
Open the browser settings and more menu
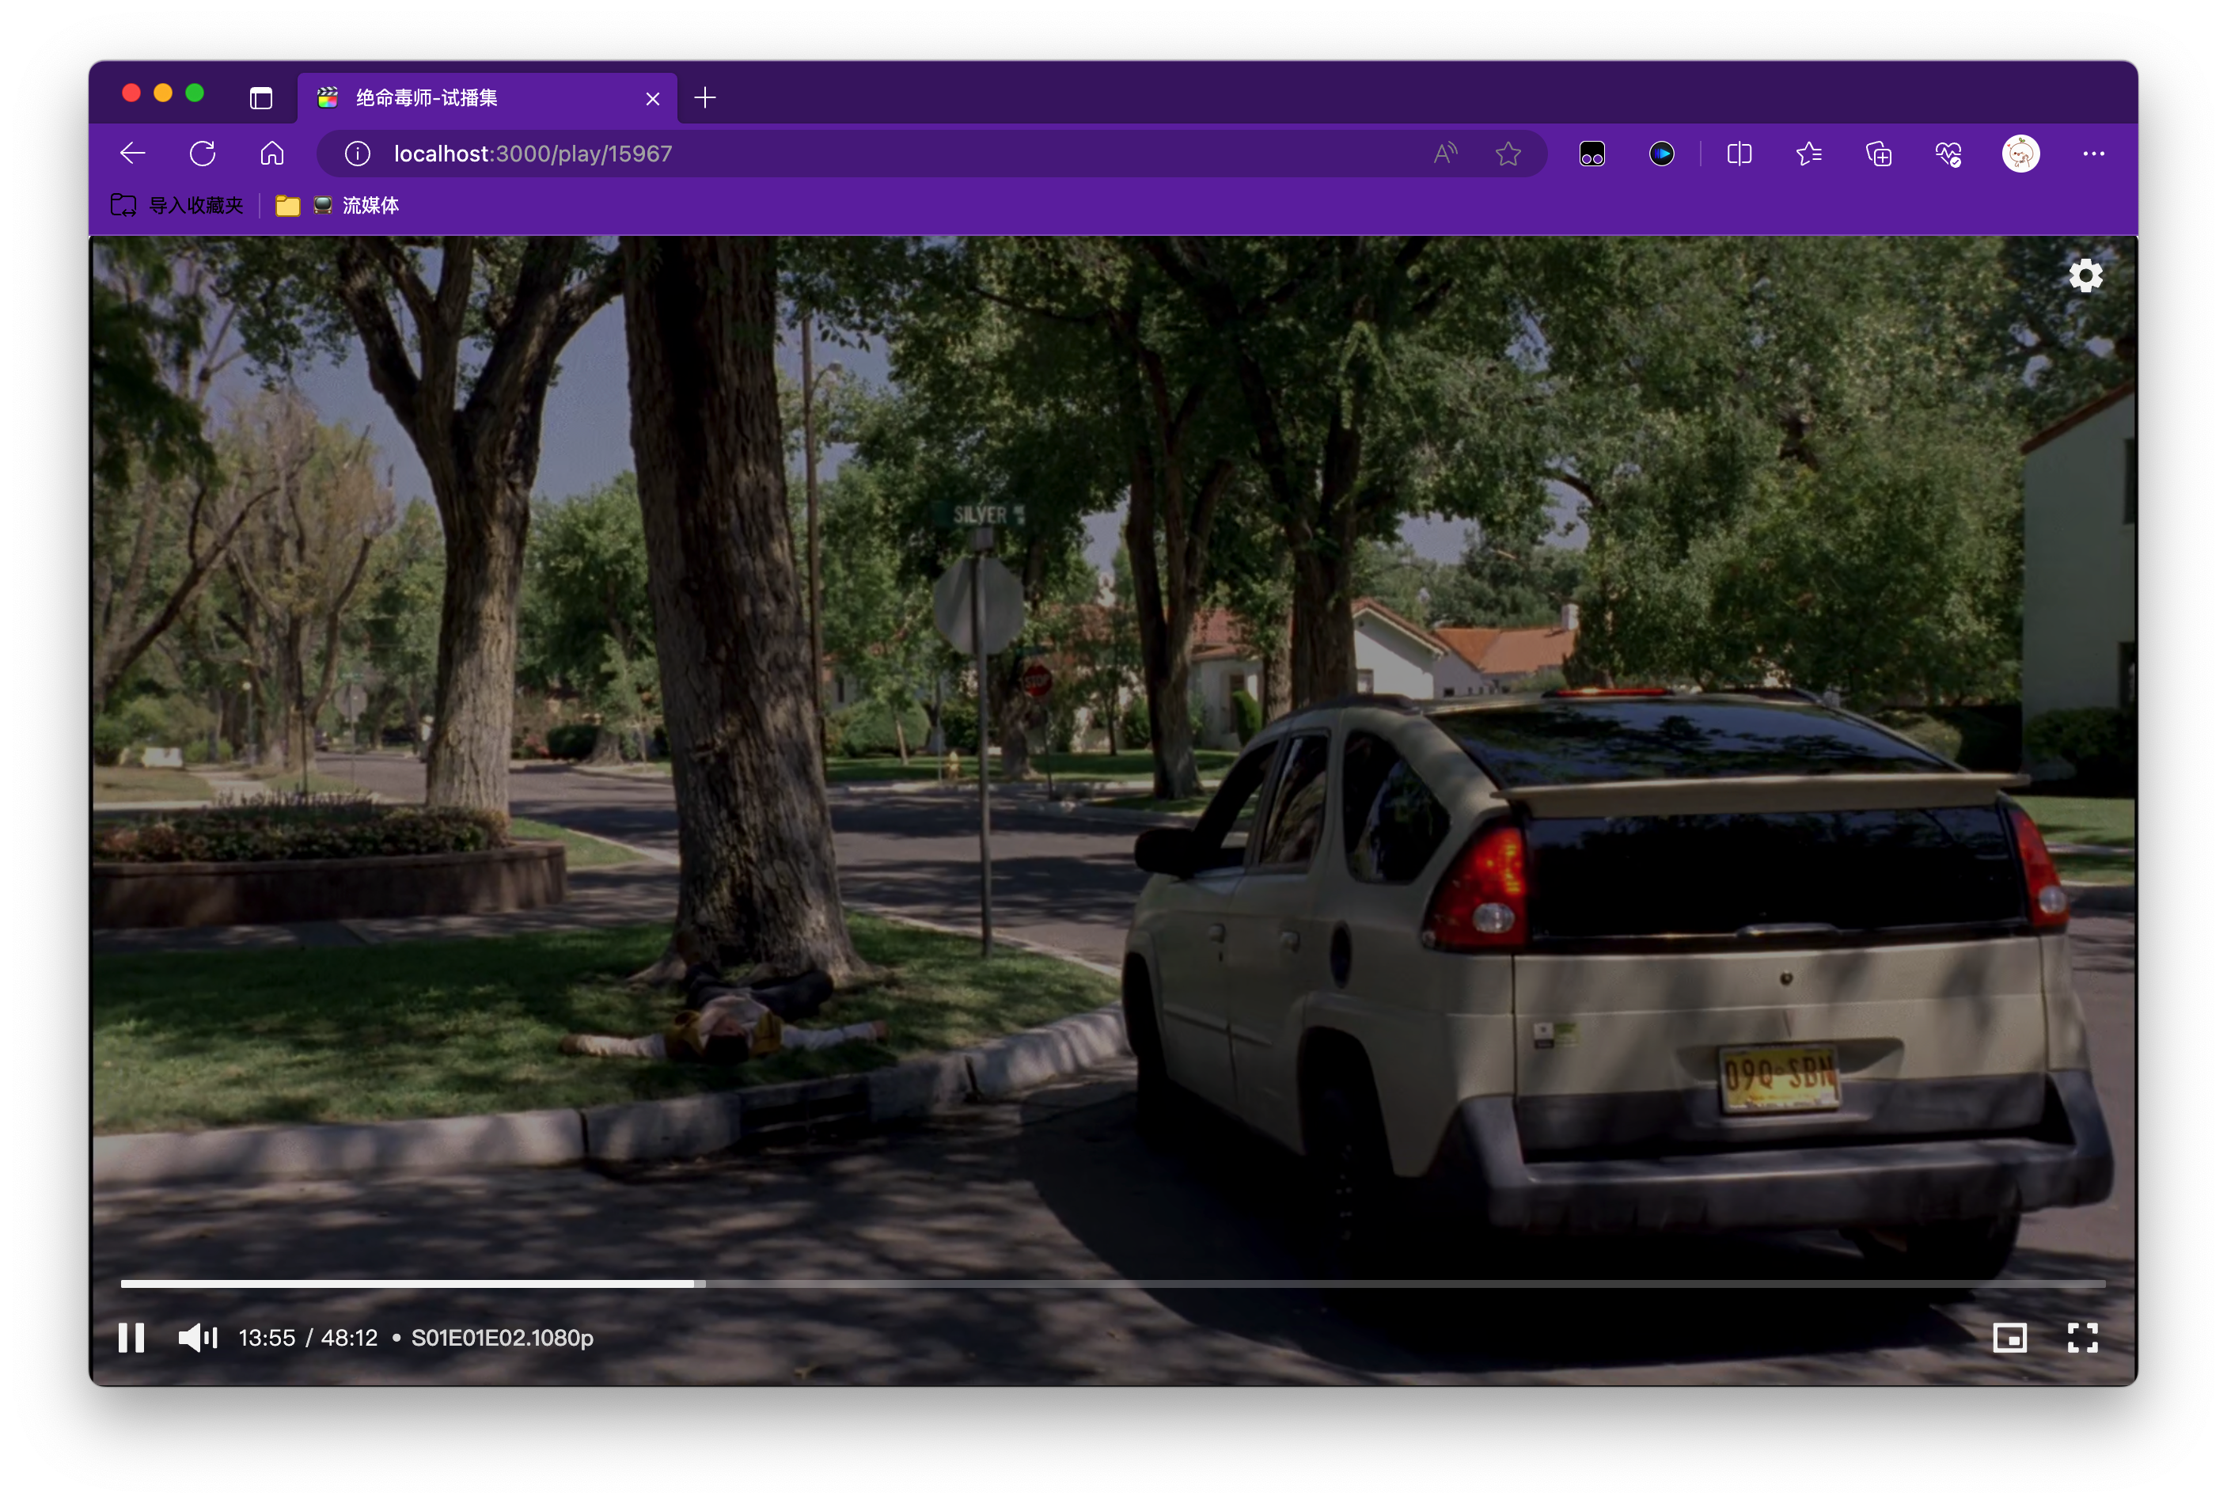pyautogui.click(x=2094, y=154)
